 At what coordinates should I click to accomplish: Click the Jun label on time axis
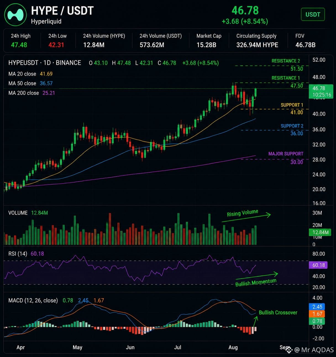pyautogui.click(x=130, y=347)
